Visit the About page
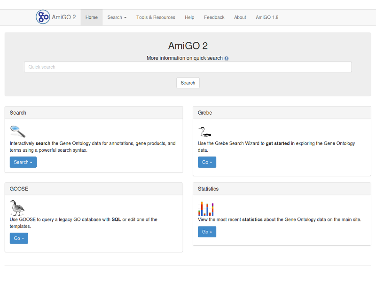Image resolution: width=376 pixels, height=282 pixels. pyautogui.click(x=240, y=17)
